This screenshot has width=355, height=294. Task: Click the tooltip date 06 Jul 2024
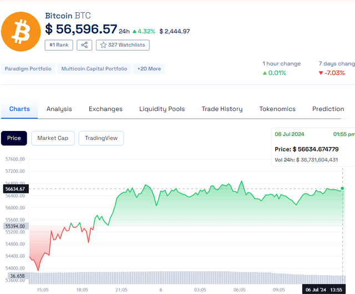tap(290, 134)
